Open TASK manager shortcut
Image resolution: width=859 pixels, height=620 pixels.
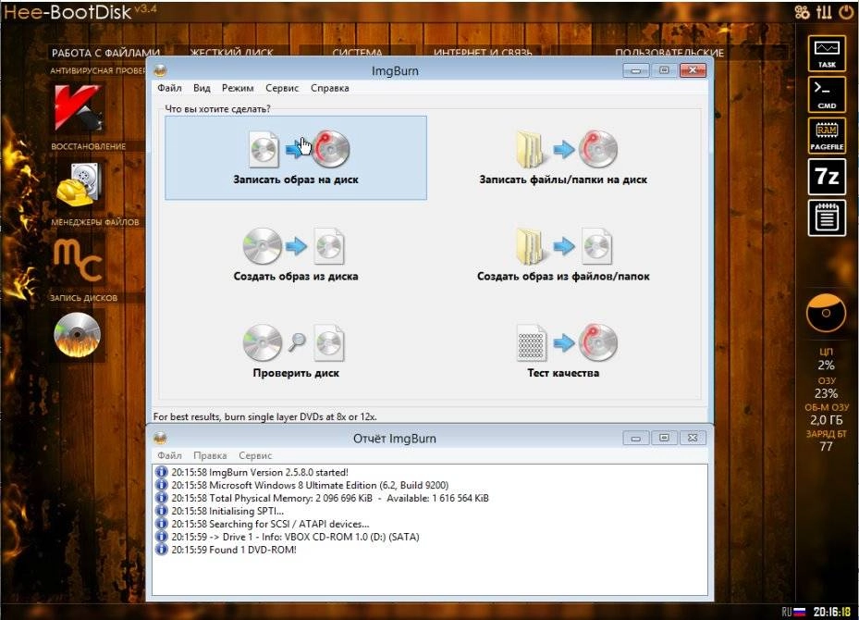827,54
